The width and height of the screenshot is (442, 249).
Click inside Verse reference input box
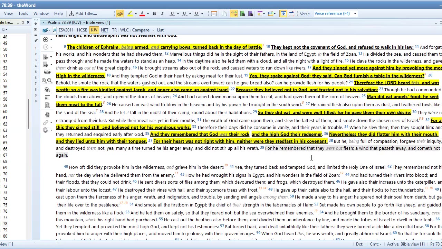pyautogui.click(x=333, y=13)
